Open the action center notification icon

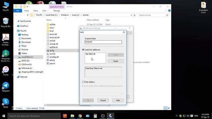pos(191,116)
